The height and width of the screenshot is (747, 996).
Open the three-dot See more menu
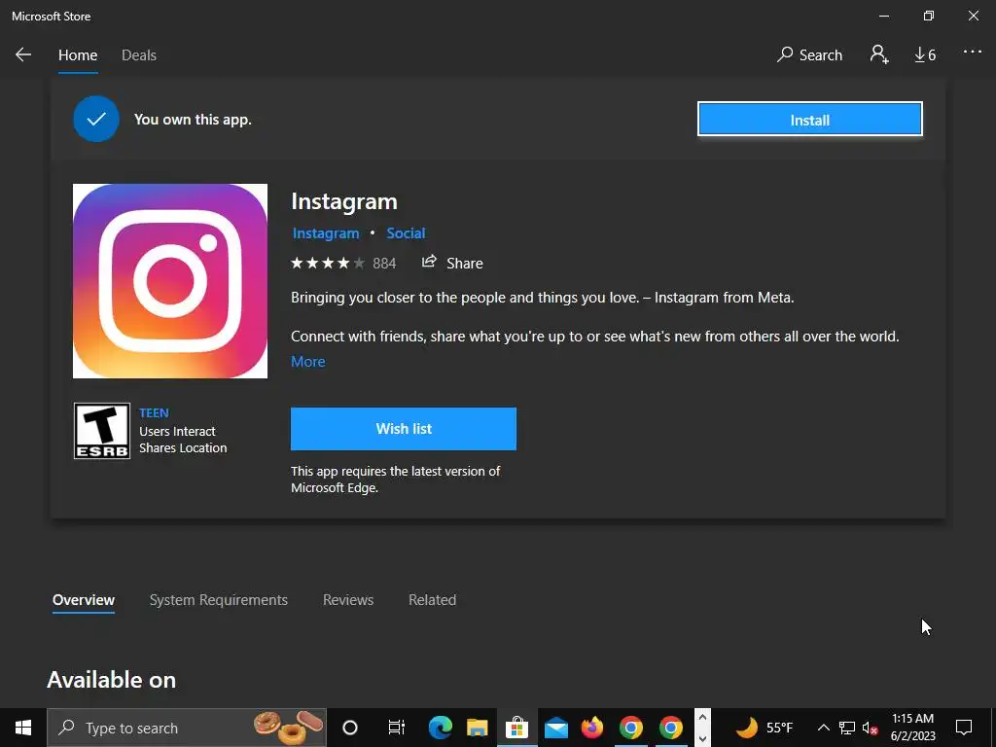coord(972,53)
